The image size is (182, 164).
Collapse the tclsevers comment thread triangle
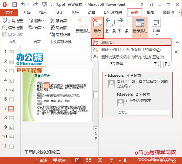point(106,75)
